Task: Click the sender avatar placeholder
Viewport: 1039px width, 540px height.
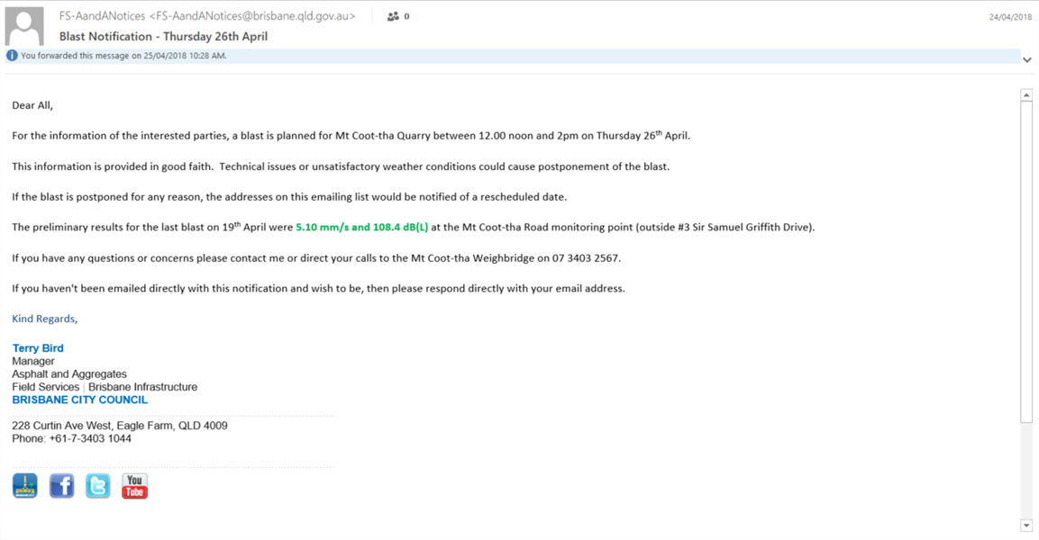Action: coord(24,26)
